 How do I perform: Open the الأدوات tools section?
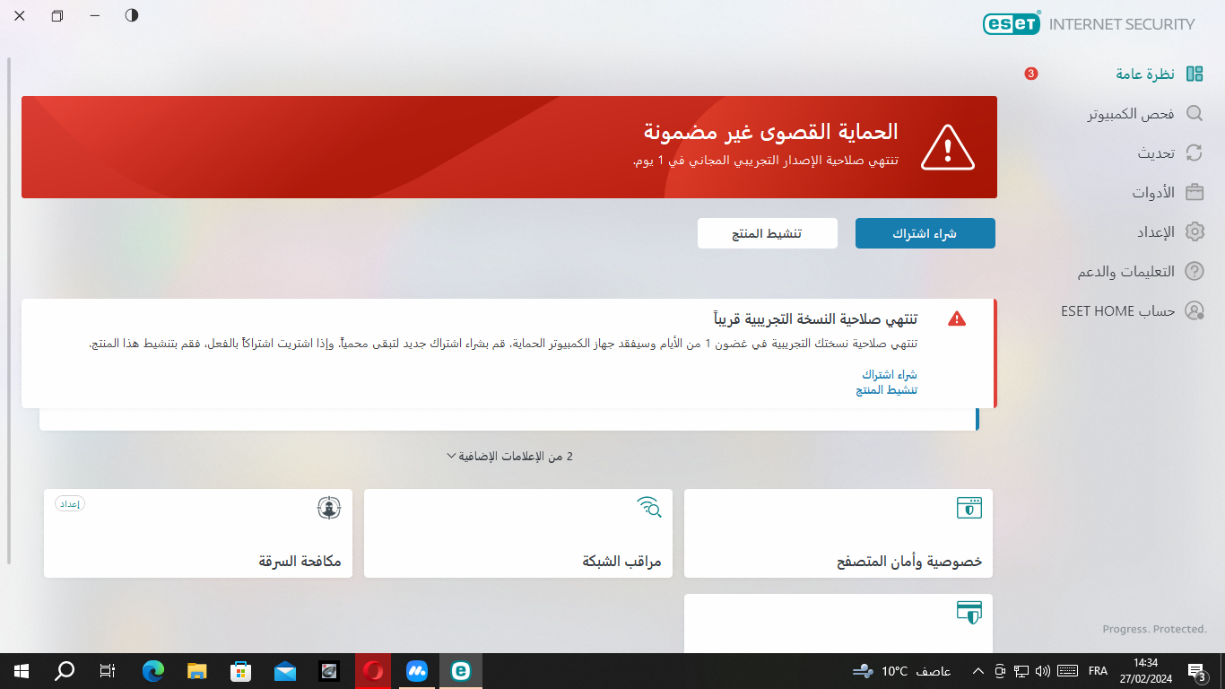(x=1167, y=192)
